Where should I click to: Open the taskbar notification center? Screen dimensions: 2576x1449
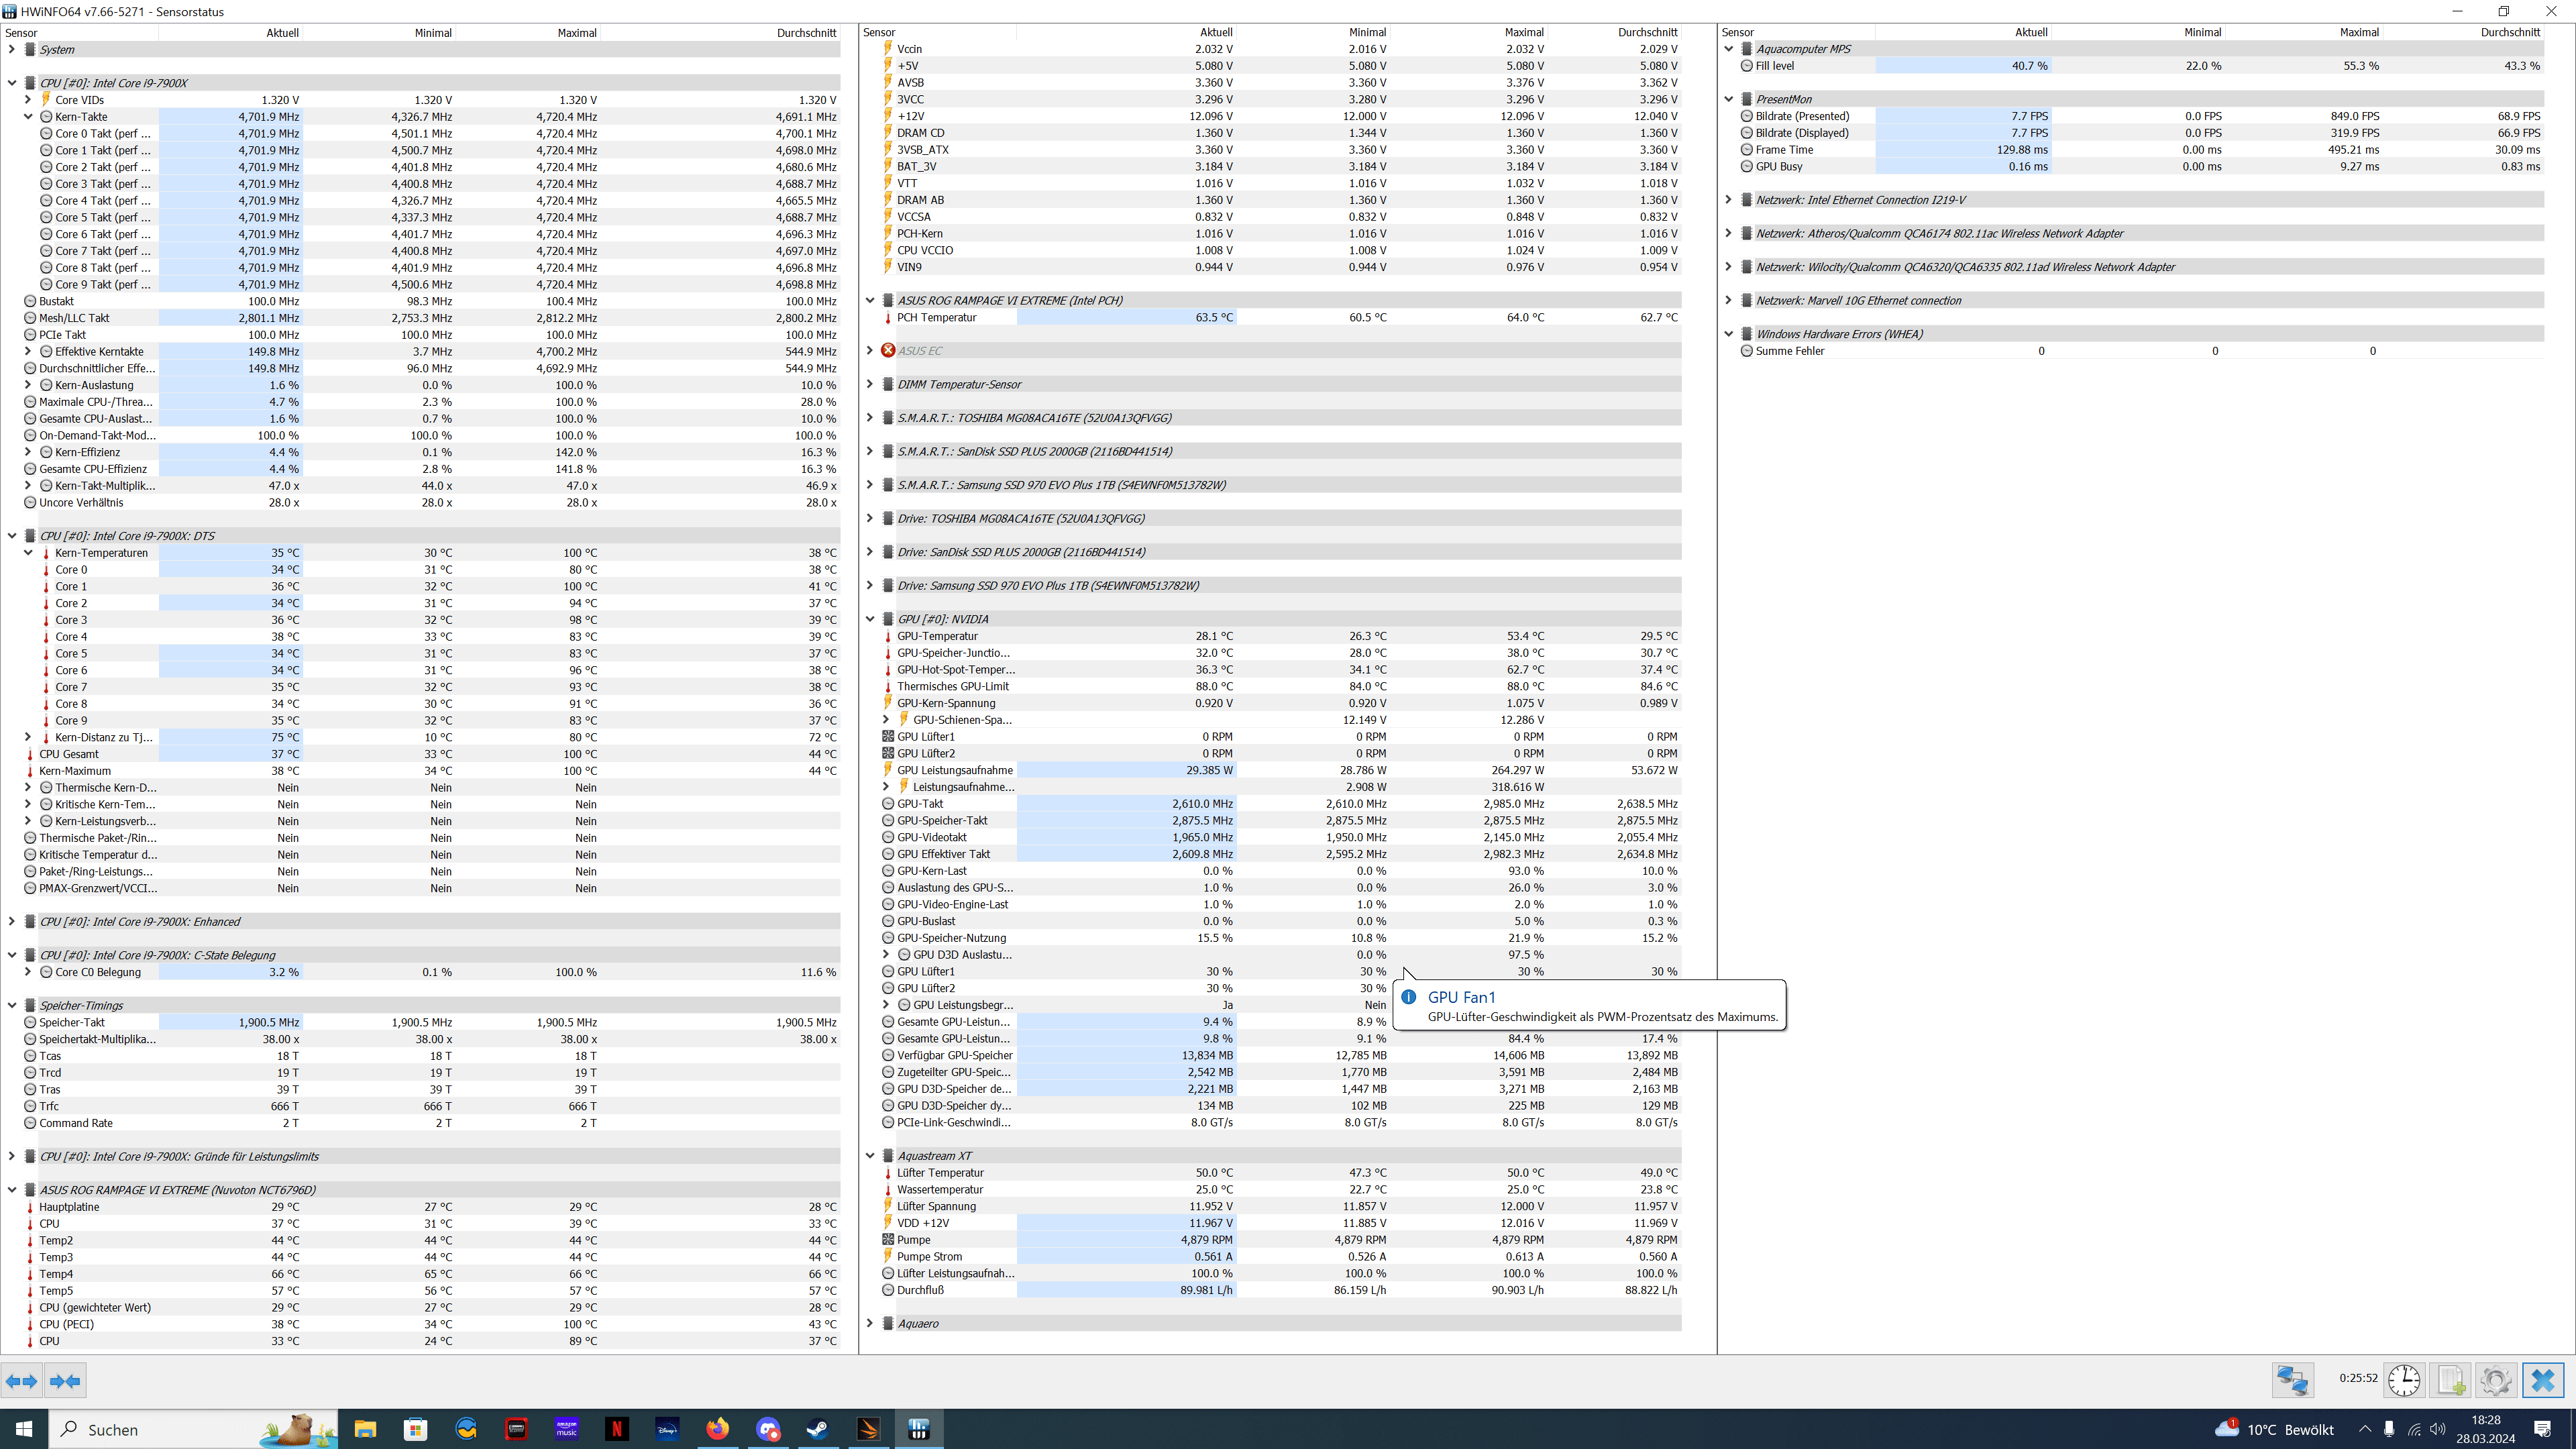pos(2543,1429)
